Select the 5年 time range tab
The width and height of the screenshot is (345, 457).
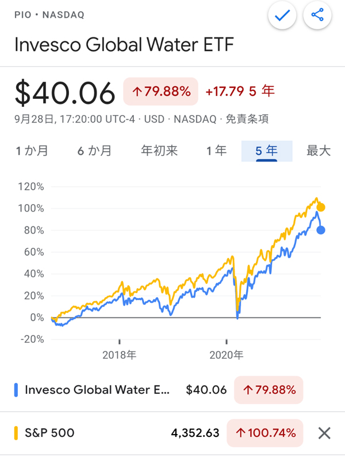[x=266, y=151]
